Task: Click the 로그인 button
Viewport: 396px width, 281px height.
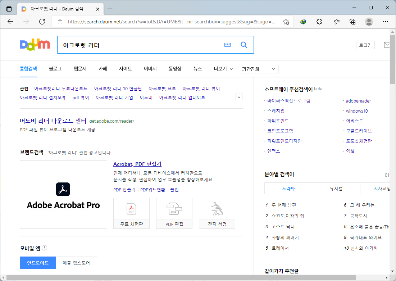Action: tap(365, 45)
